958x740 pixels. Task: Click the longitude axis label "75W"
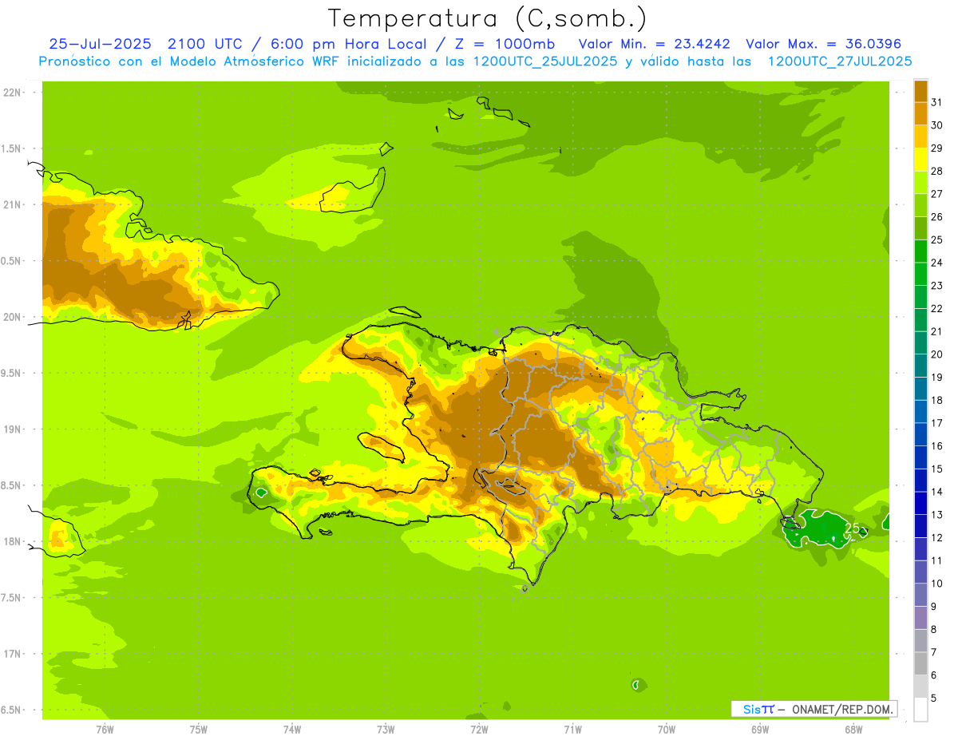point(198,729)
